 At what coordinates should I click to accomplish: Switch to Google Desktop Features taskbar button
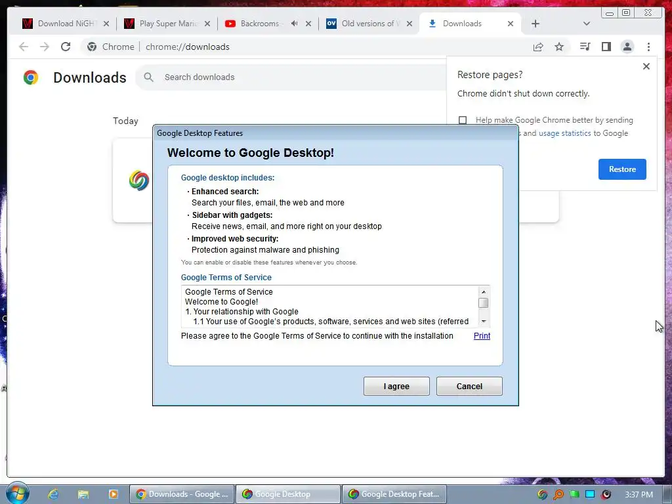(394, 494)
